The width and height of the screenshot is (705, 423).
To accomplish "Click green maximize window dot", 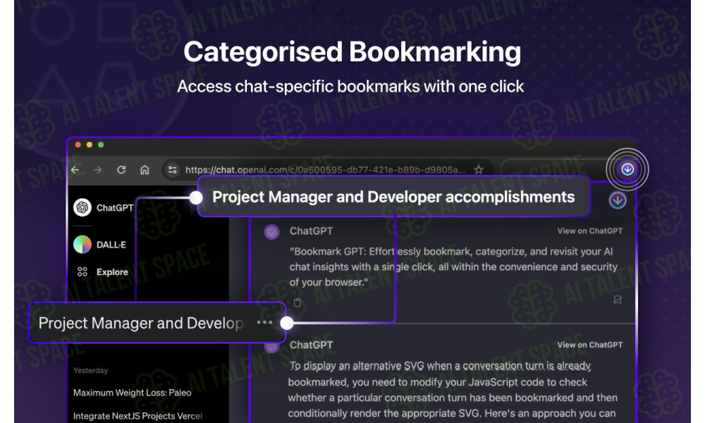I will point(101,145).
